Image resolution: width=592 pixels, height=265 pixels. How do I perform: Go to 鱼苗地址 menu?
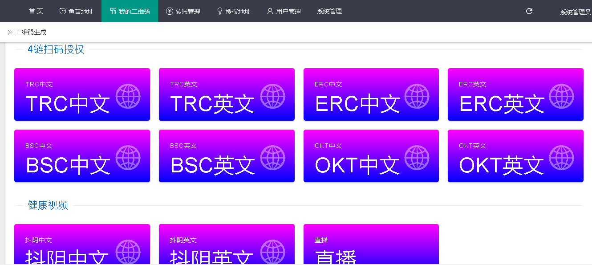click(77, 11)
